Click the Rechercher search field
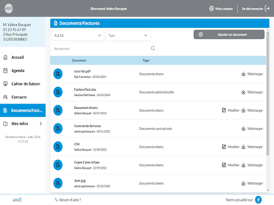 point(105,49)
